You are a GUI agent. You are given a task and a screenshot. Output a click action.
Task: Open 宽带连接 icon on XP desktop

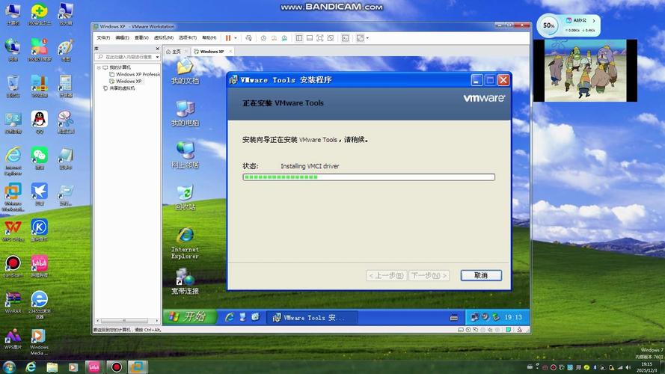click(185, 282)
